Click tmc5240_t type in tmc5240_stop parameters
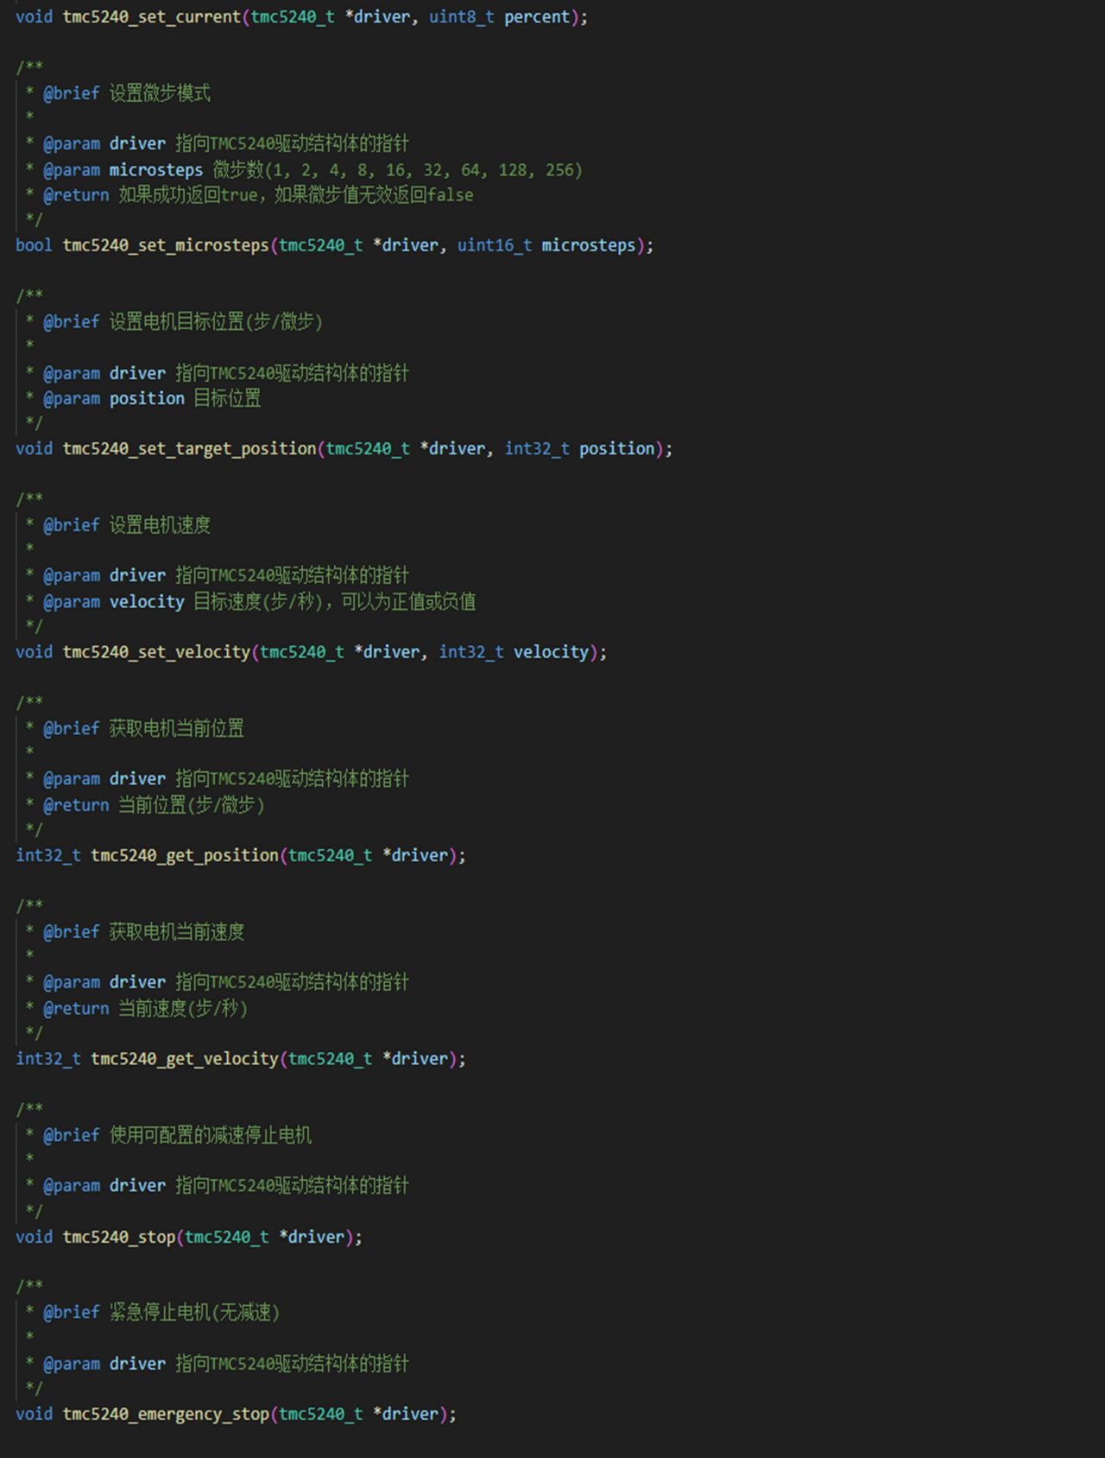The width and height of the screenshot is (1105, 1458). point(227,1237)
